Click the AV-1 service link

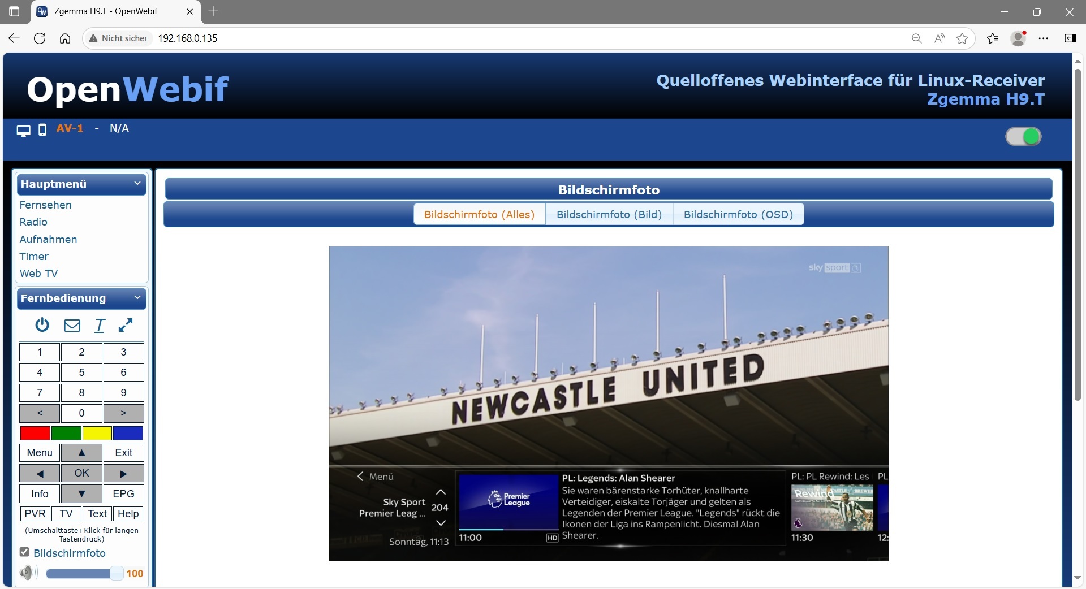70,128
